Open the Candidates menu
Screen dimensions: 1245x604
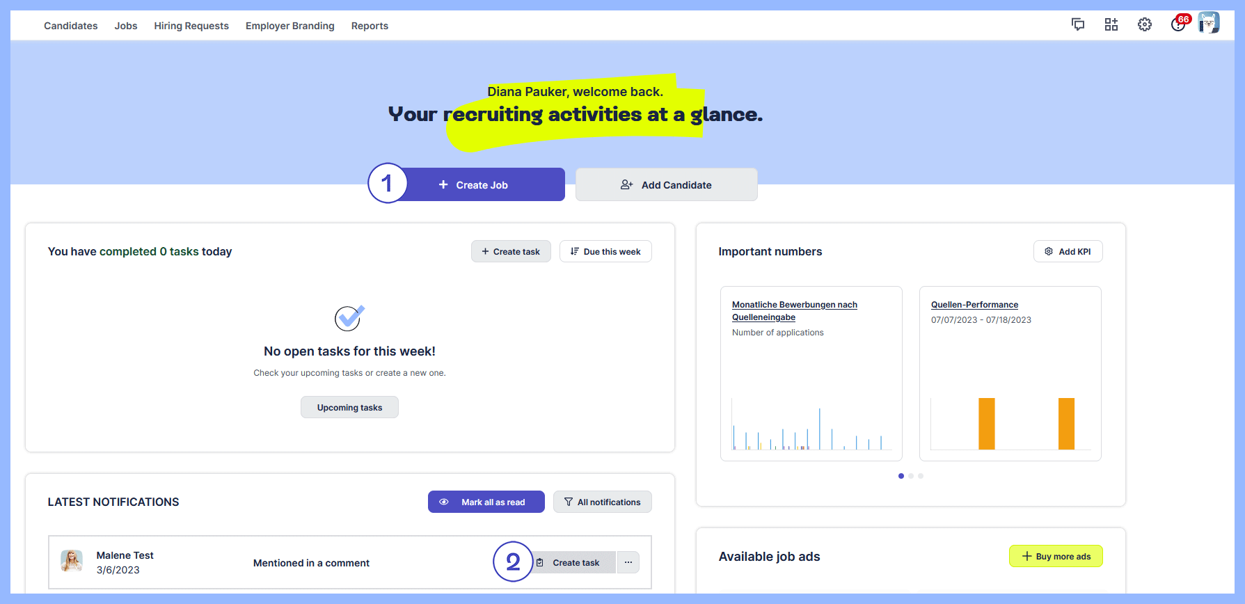coord(71,26)
